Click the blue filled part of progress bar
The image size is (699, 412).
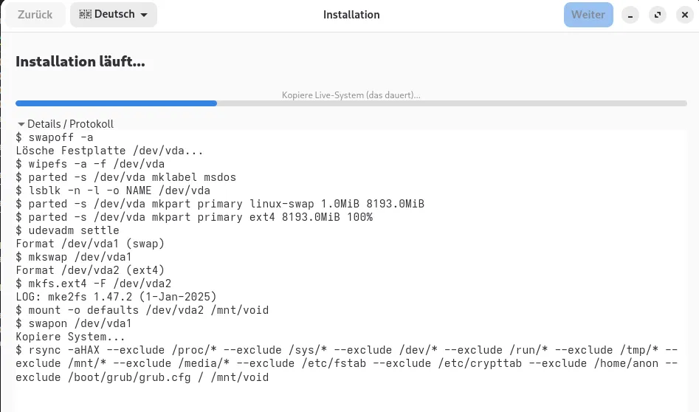(x=116, y=103)
